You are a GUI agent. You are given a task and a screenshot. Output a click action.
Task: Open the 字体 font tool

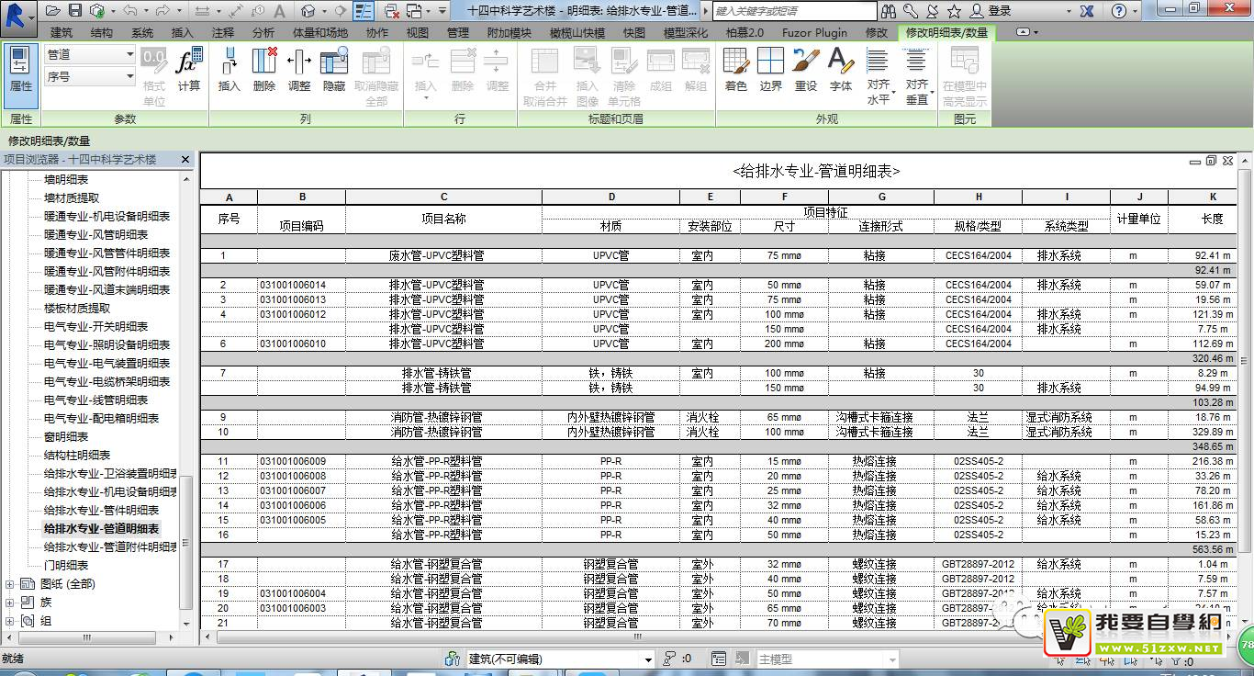(840, 70)
